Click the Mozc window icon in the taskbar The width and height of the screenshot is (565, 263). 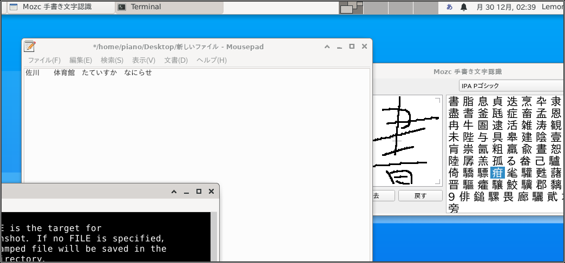[14, 7]
